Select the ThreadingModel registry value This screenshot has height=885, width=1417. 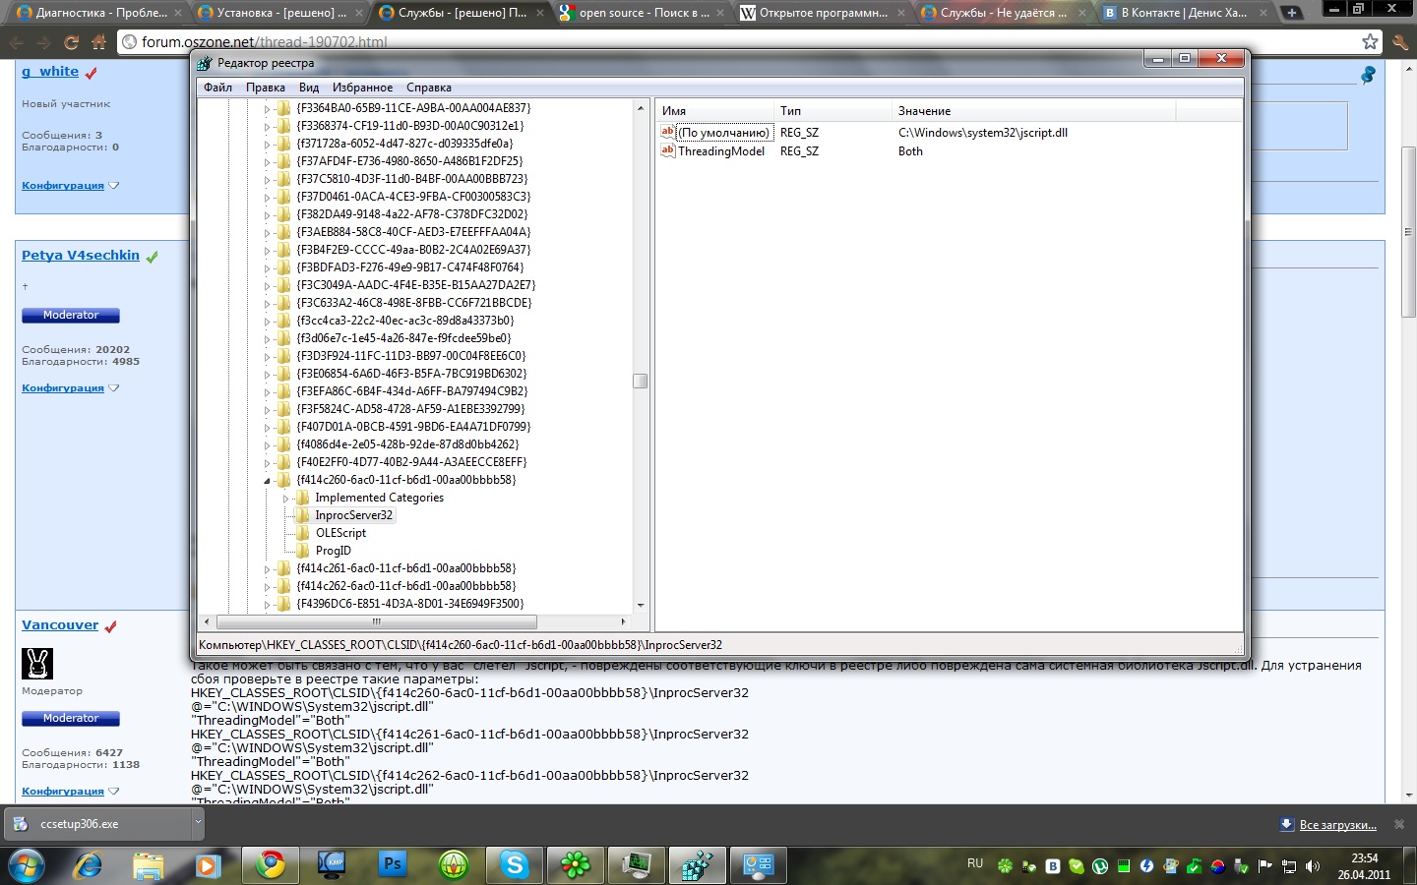click(x=721, y=151)
